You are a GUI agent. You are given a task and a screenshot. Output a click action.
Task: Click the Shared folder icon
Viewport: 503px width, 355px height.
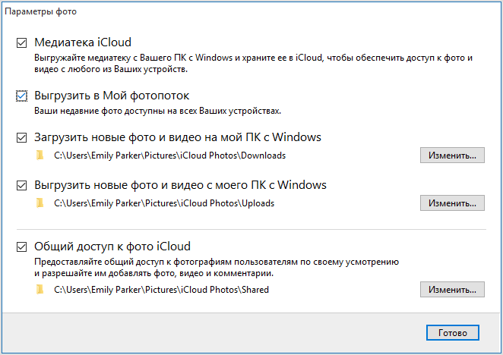point(40,290)
